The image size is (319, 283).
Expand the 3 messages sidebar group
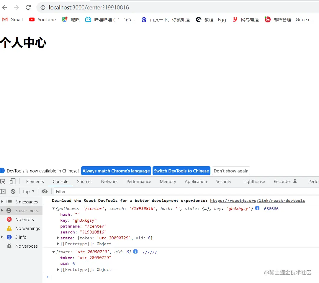(x=2, y=202)
